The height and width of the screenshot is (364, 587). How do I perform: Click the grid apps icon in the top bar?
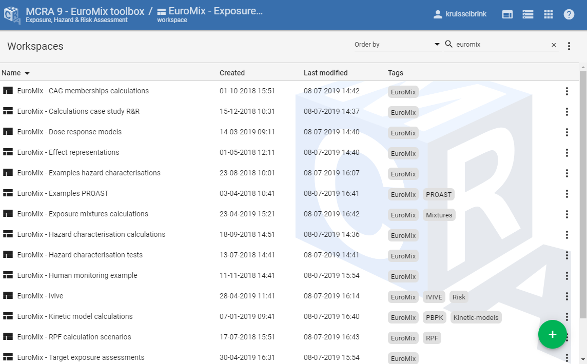click(549, 14)
